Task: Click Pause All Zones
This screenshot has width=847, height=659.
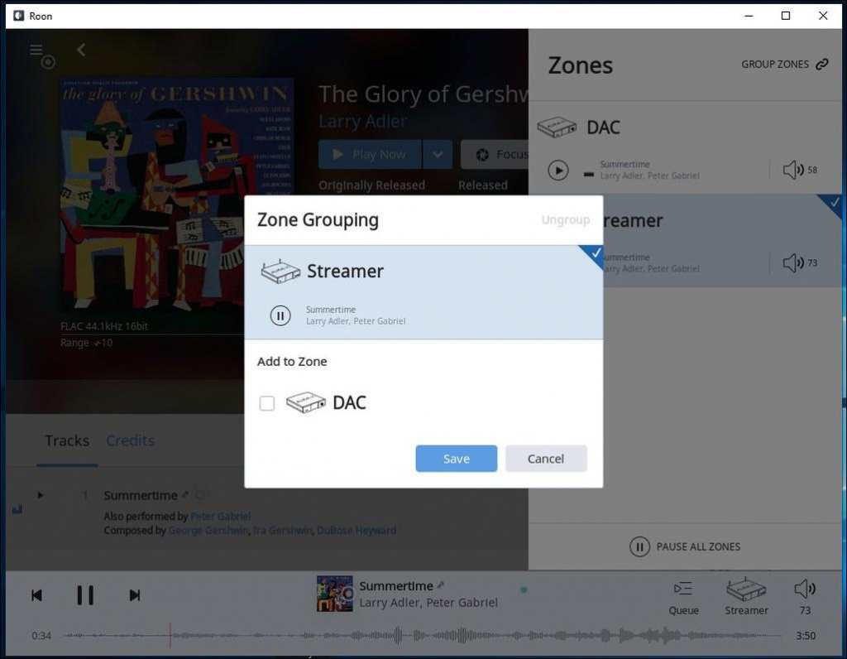Action: (x=685, y=546)
